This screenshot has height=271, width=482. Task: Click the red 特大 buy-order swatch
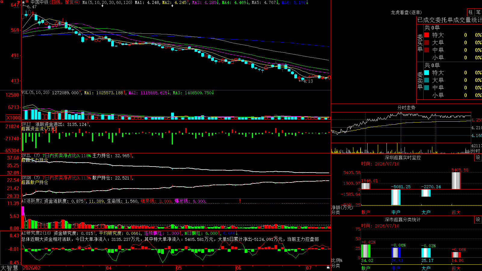pos(427,35)
